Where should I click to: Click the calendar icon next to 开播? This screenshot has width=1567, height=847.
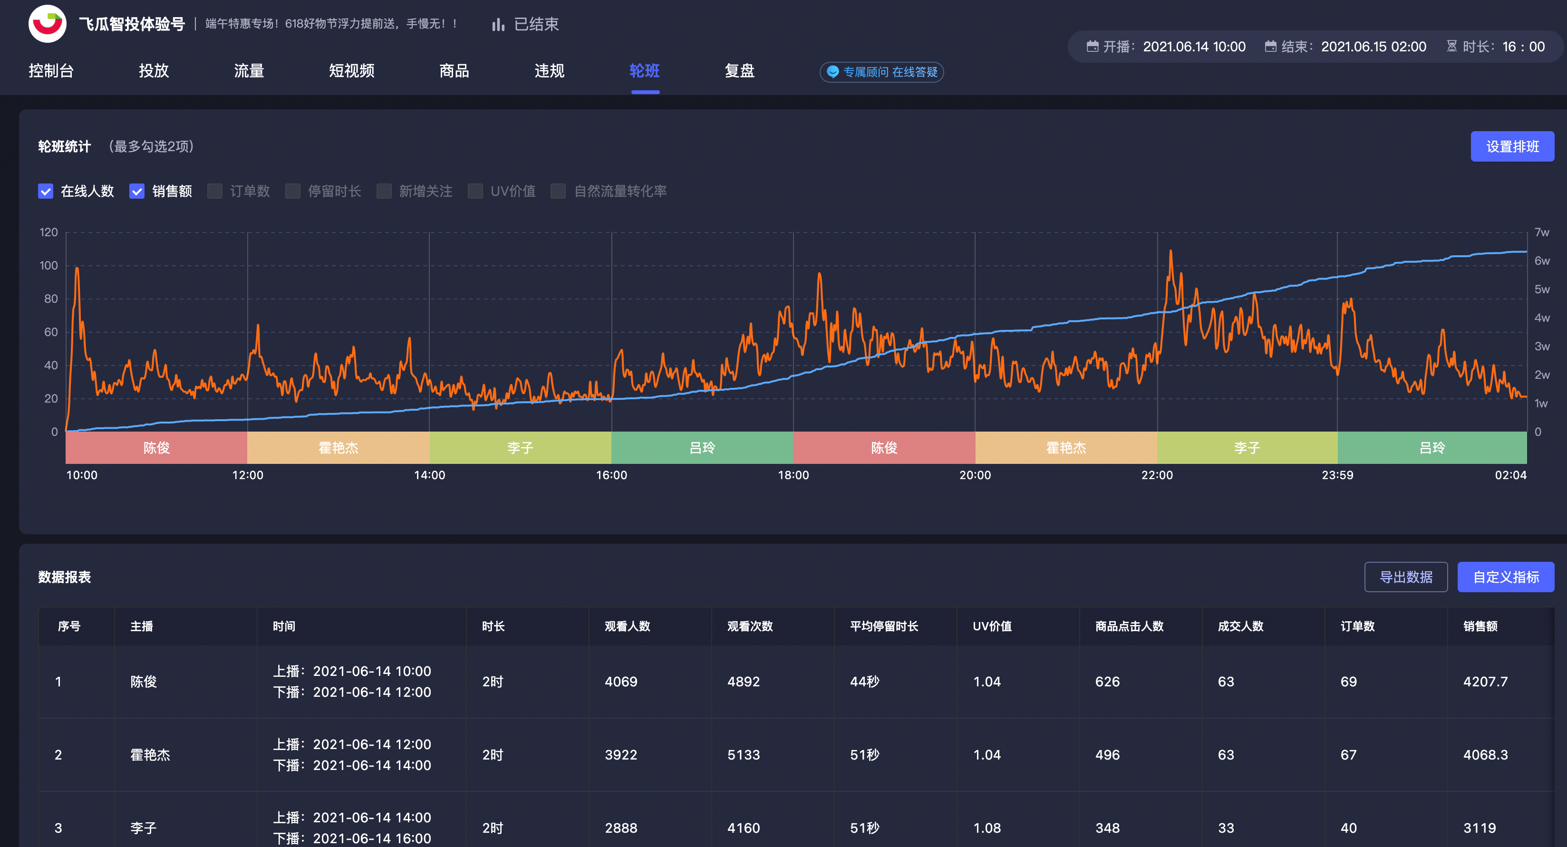click(1093, 46)
